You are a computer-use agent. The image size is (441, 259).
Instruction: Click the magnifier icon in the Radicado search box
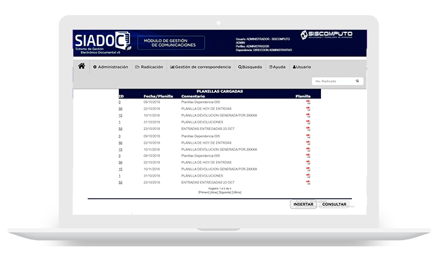(x=358, y=81)
